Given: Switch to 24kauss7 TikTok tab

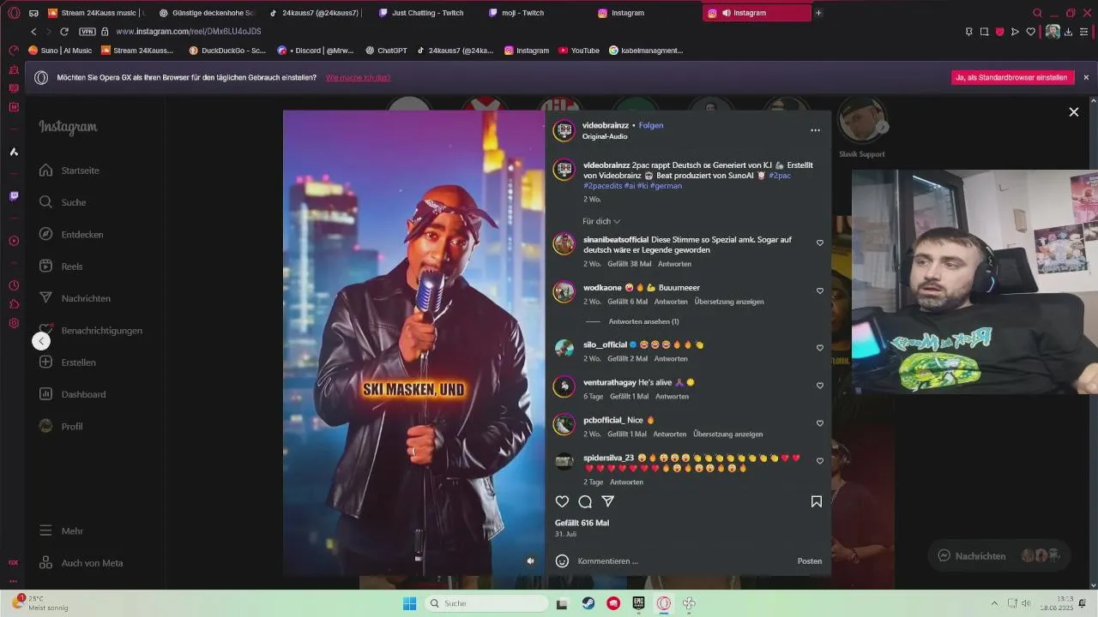Looking at the screenshot, I should click(x=317, y=13).
